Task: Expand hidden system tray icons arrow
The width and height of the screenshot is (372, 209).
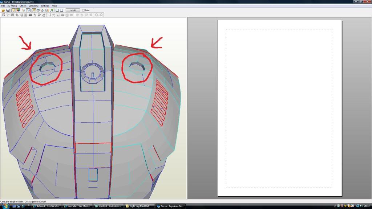Action: coord(335,206)
